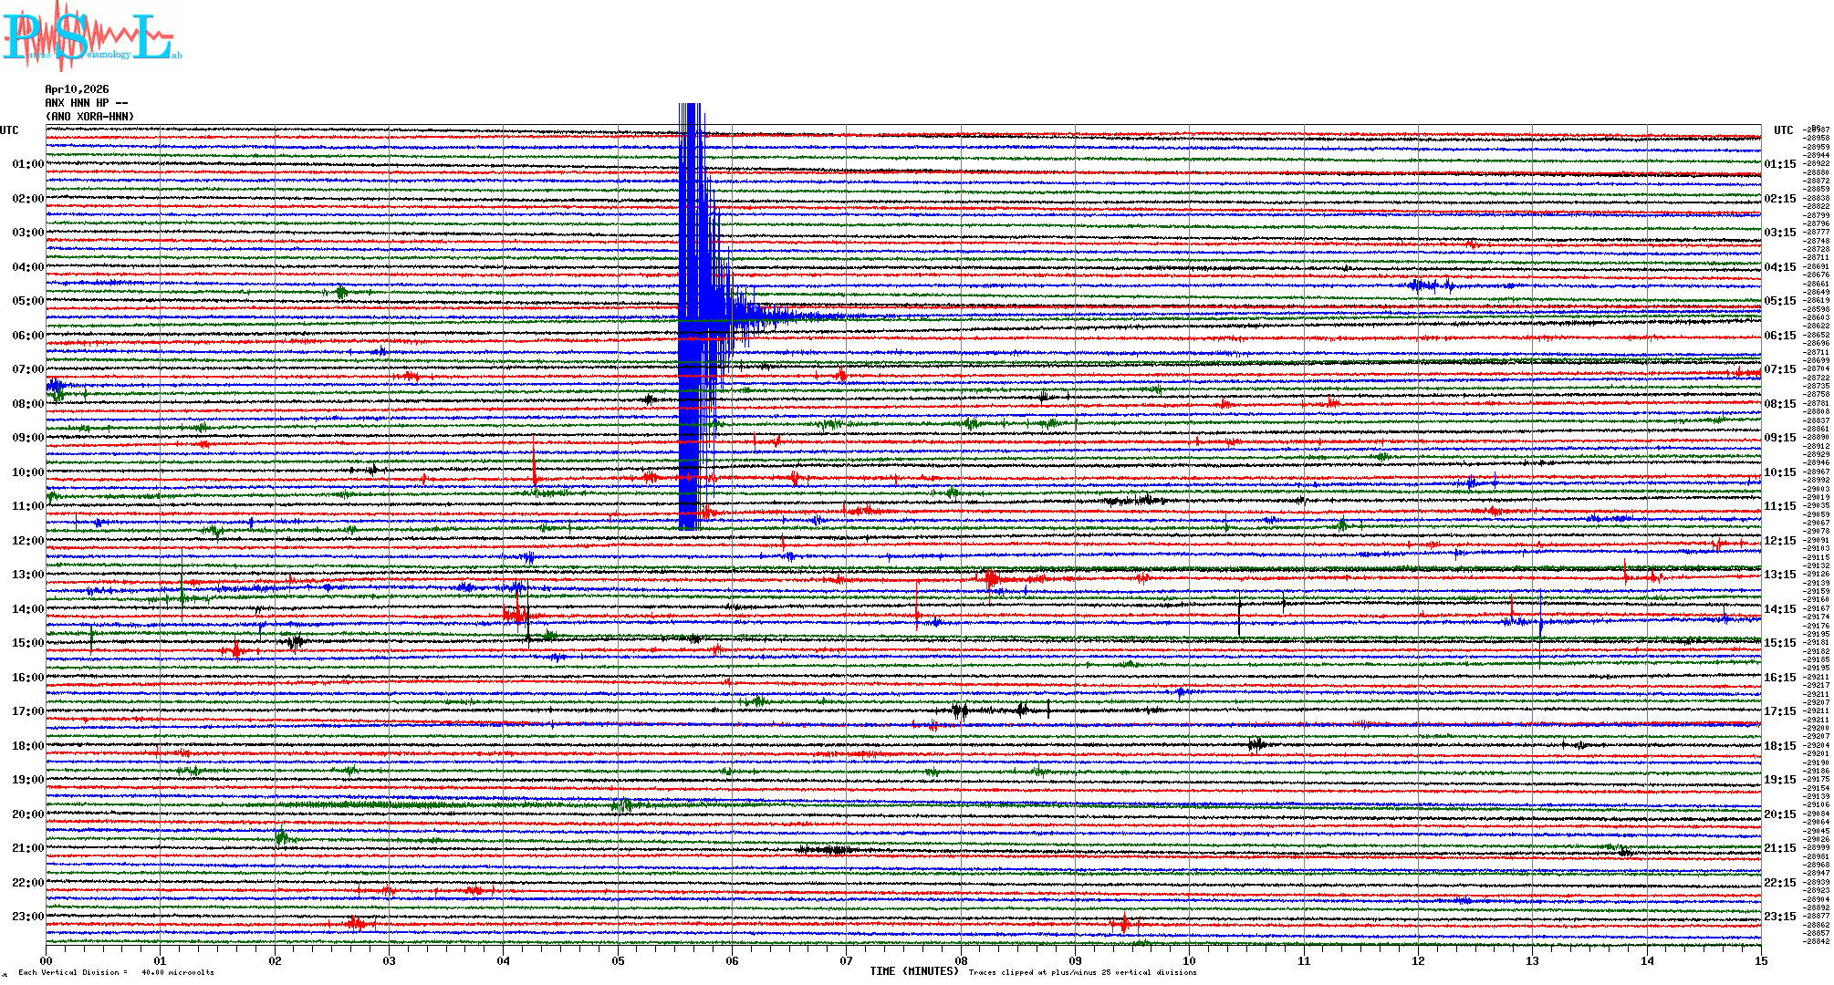Click the ANX HNN HP station text
Screen dimensions: 1834x985
(86, 103)
